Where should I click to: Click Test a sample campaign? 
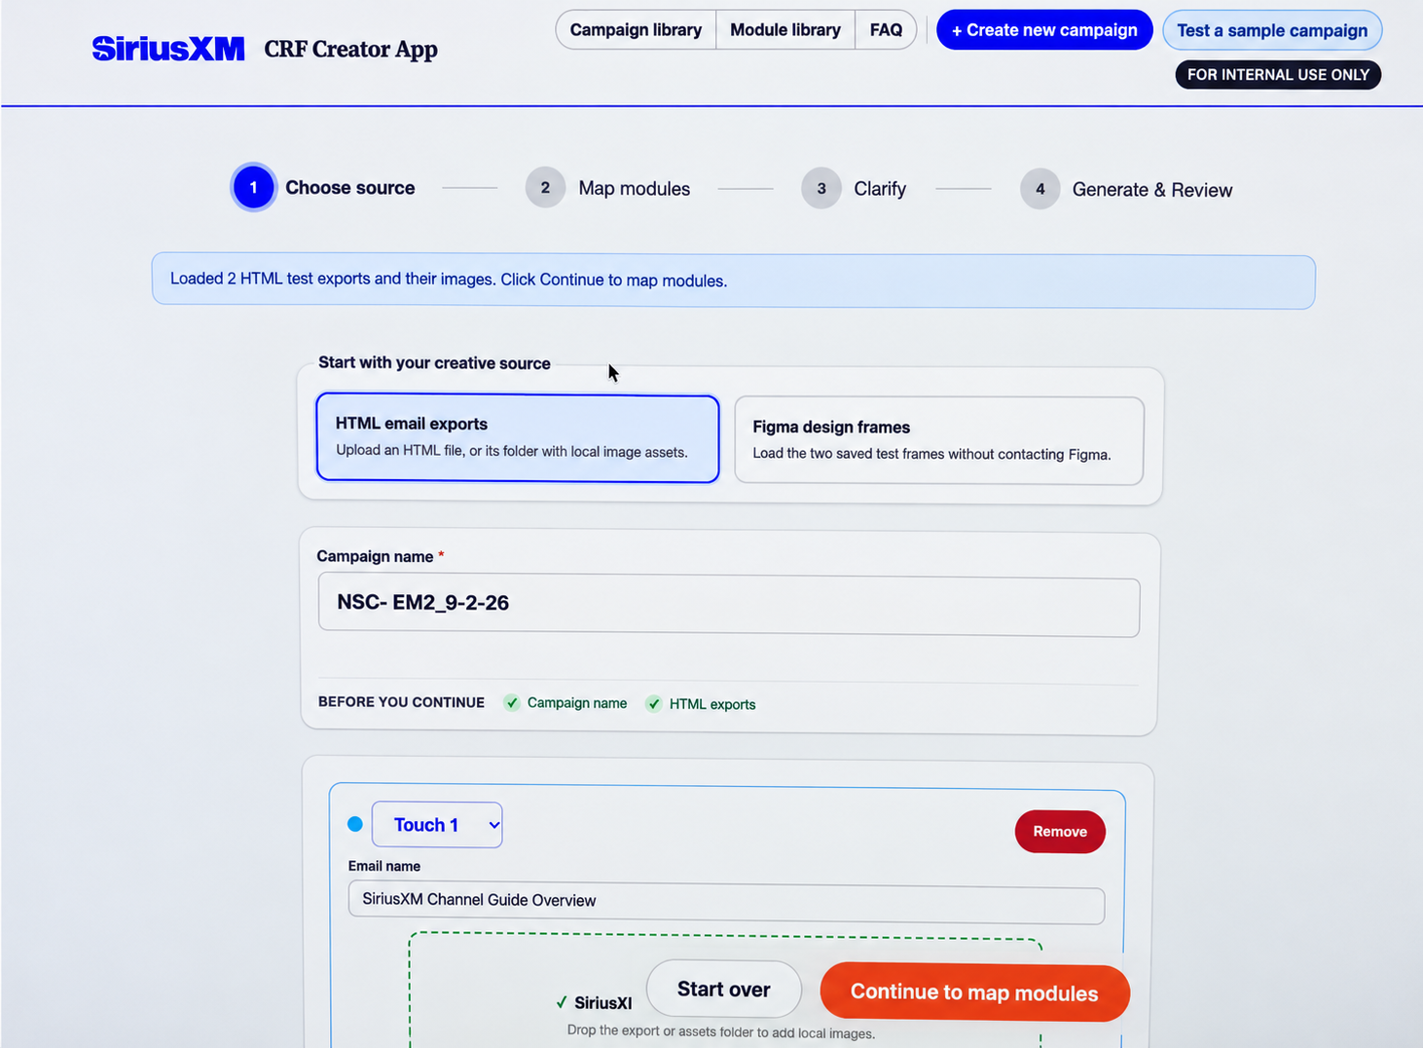tap(1272, 30)
